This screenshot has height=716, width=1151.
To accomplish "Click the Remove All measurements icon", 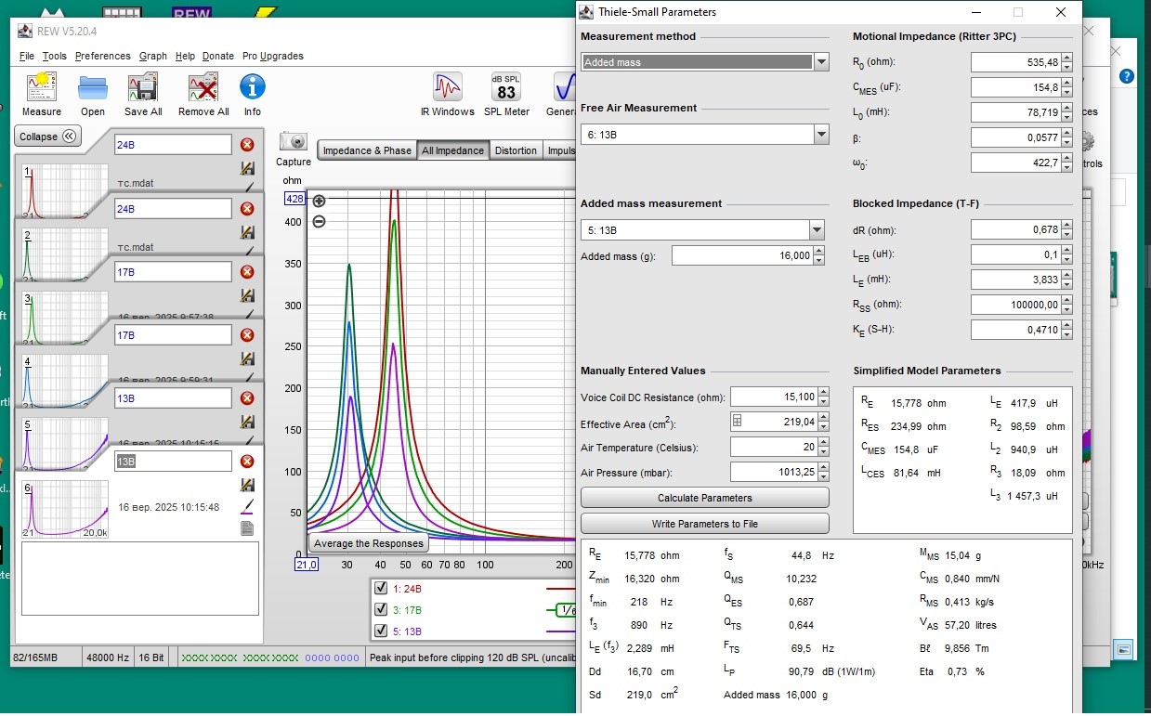I will [203, 88].
